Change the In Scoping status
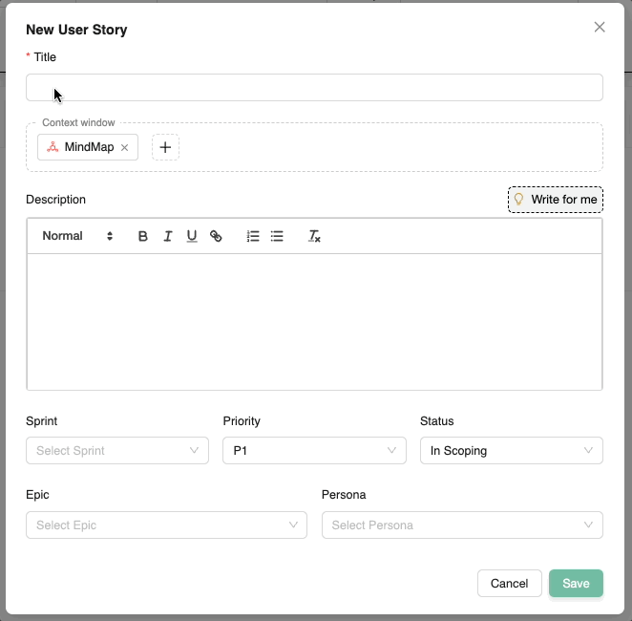This screenshot has width=632, height=621. coord(511,451)
